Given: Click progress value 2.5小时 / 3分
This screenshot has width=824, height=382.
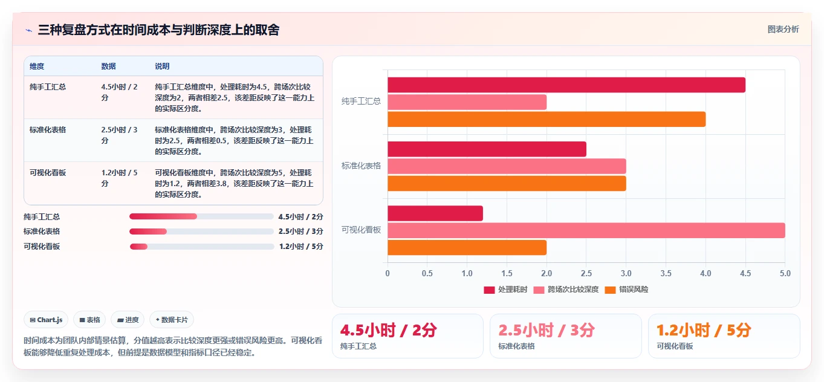Looking at the screenshot, I should coord(301,231).
